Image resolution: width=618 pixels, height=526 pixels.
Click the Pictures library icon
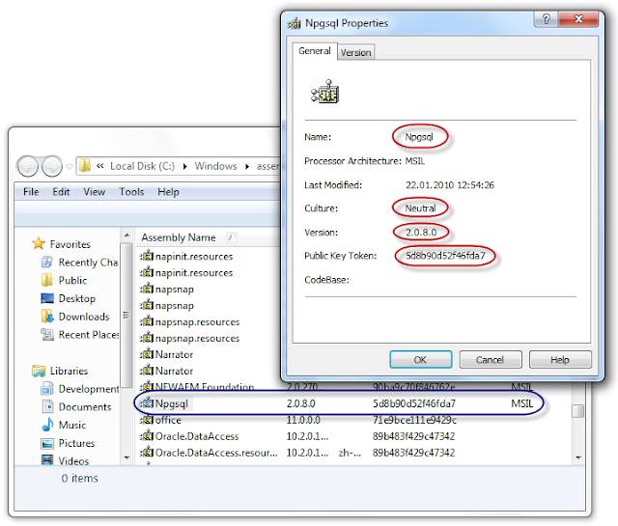(x=47, y=443)
